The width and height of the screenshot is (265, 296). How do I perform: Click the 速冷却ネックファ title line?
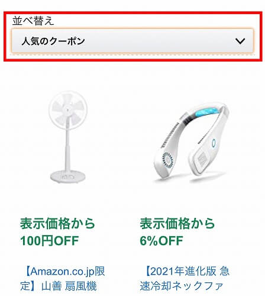point(182,286)
